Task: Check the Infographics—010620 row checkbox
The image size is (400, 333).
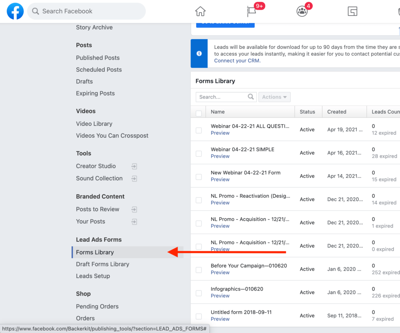Action: point(199,293)
